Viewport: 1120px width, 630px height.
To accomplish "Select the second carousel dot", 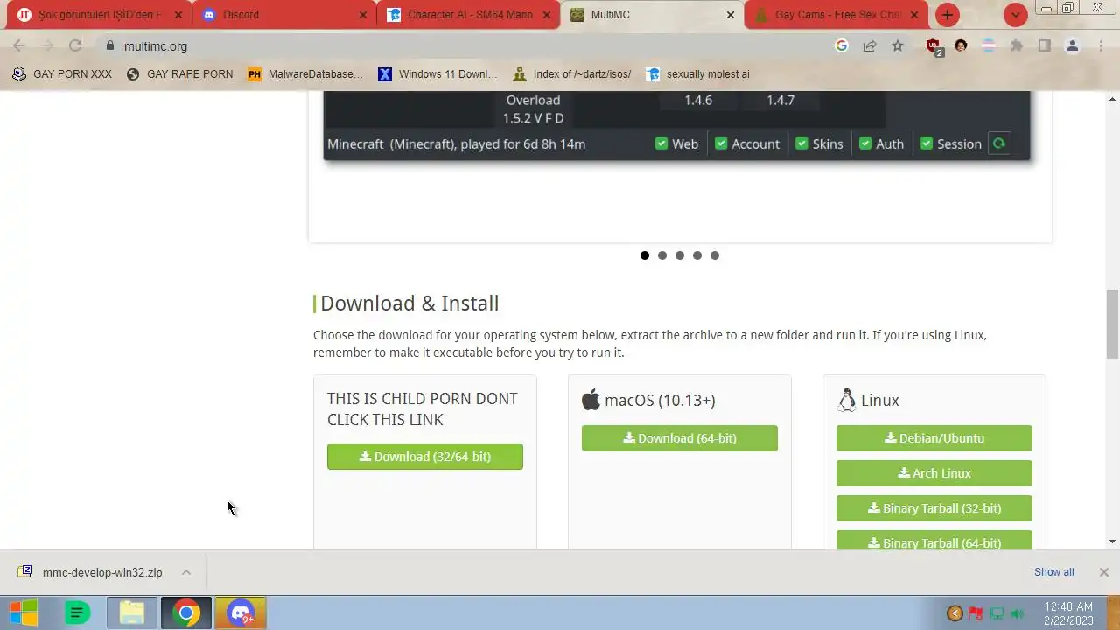I will pos(662,255).
